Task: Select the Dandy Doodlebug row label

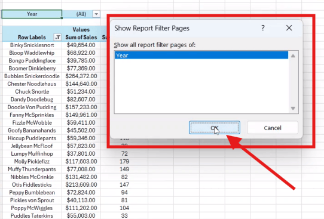Action: [x=32, y=100]
